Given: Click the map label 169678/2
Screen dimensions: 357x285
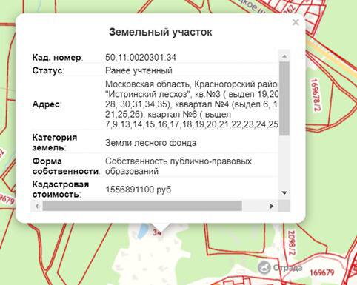Looking at the screenshot, I should click(x=315, y=95).
